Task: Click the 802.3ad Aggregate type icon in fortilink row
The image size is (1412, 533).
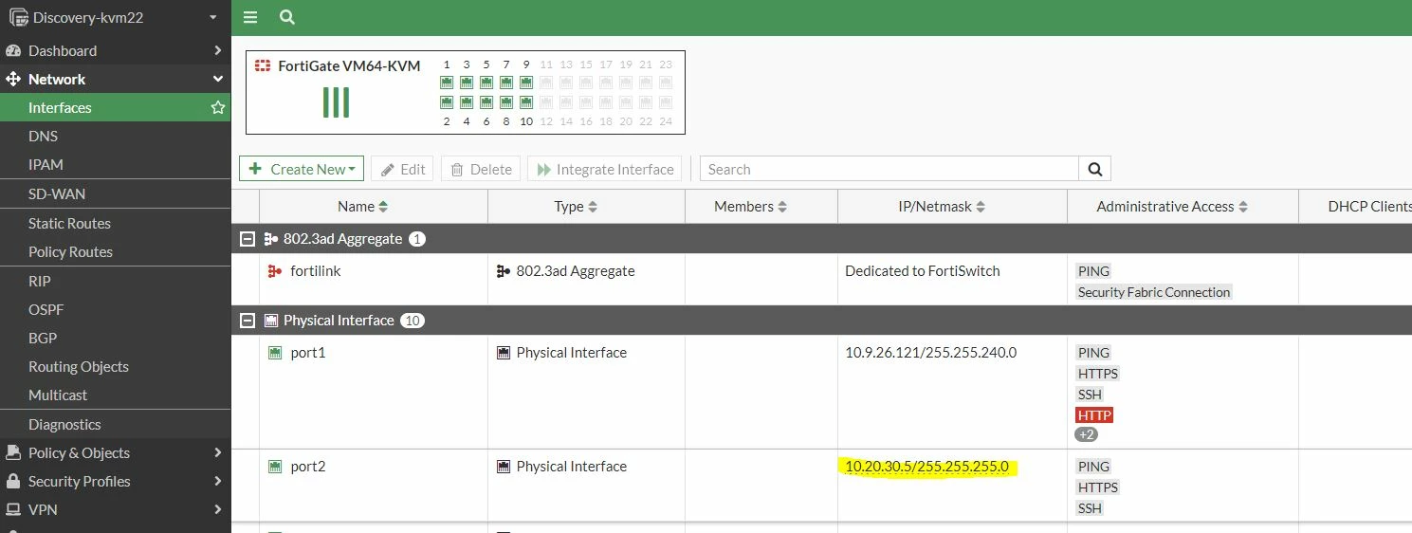Action: [504, 271]
